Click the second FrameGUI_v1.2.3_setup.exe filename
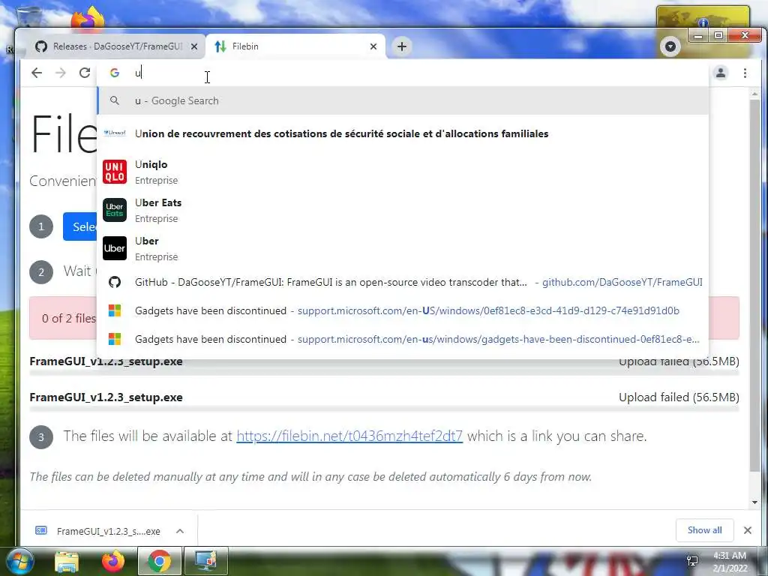Viewport: 768px width, 576px height. [x=106, y=397]
